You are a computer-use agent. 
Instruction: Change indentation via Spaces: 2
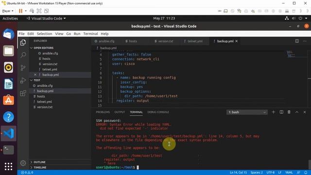257,173
